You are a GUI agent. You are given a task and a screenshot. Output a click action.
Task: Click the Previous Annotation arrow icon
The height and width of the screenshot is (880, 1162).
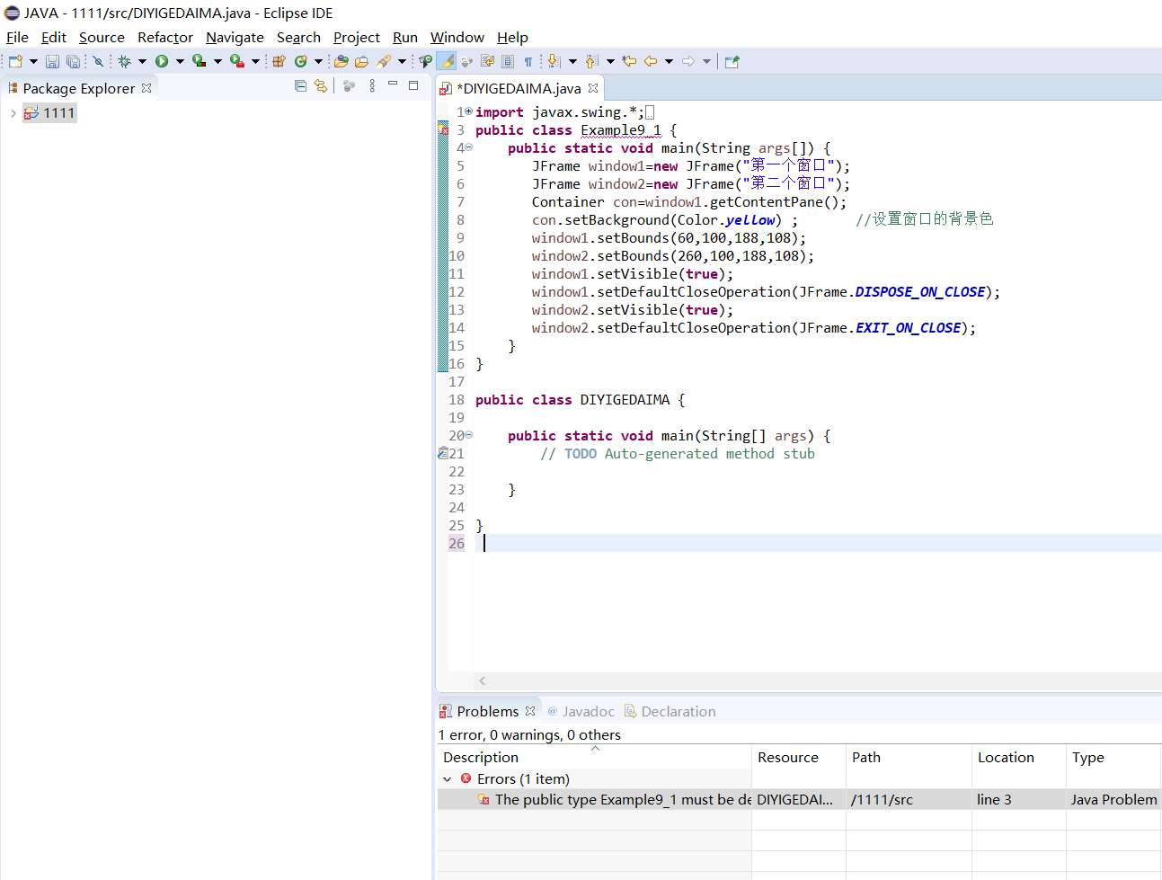(x=591, y=61)
